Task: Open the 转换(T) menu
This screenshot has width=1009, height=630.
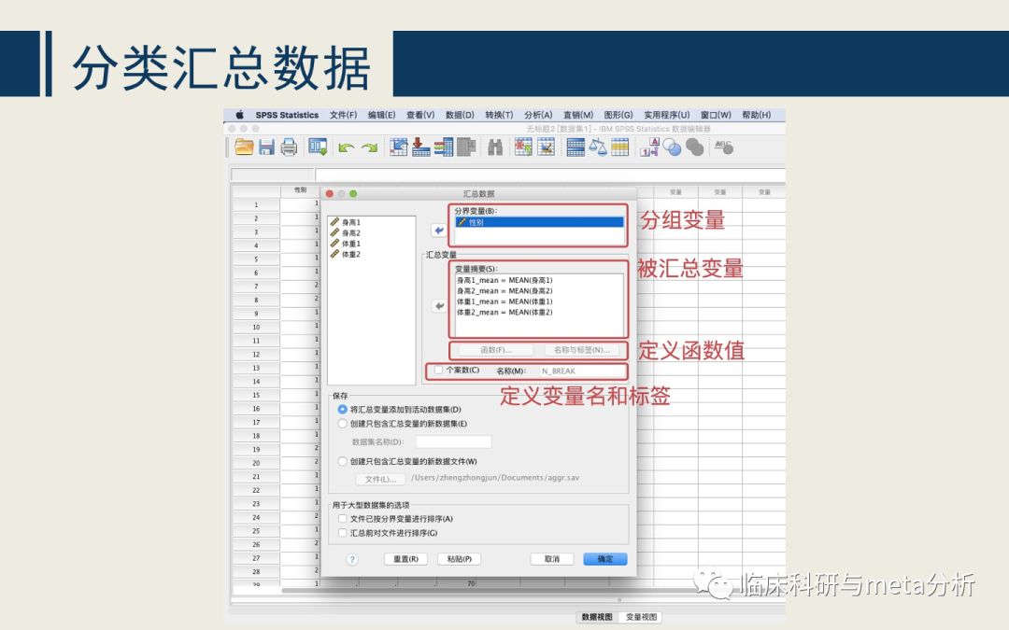Action: [499, 115]
